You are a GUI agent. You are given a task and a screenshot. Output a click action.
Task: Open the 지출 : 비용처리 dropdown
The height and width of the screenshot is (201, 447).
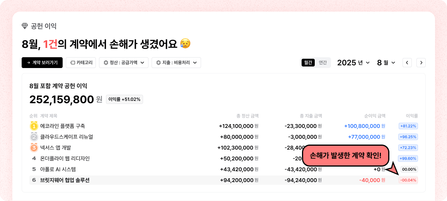click(x=176, y=63)
